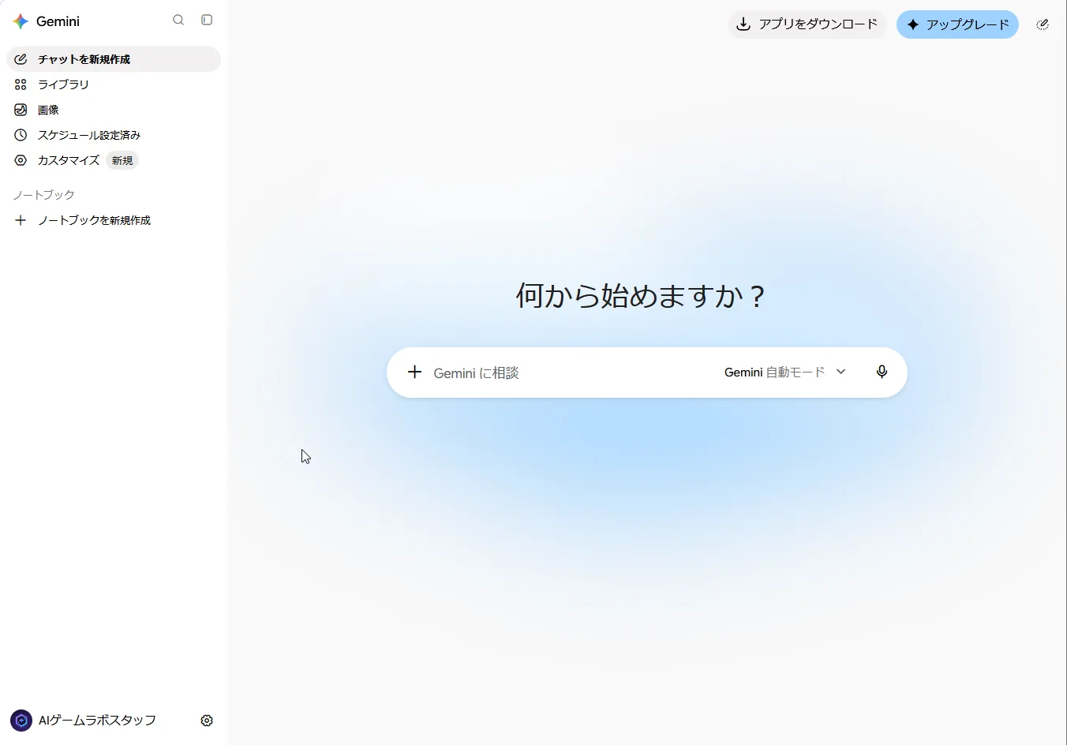Screen dimensions: 1067x745
Task: Click the アプリをダウンロード button
Action: coord(807,24)
